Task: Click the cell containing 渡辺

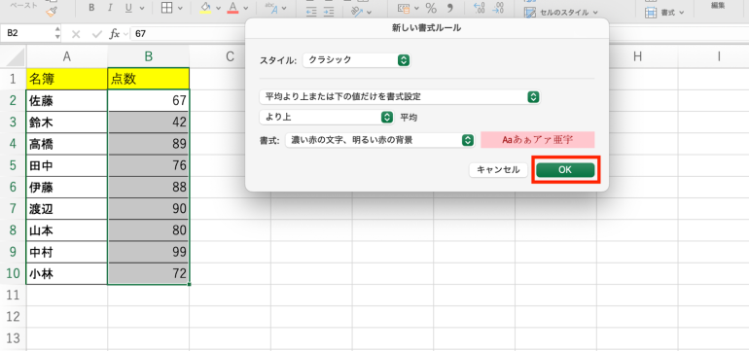Action: tap(67, 209)
